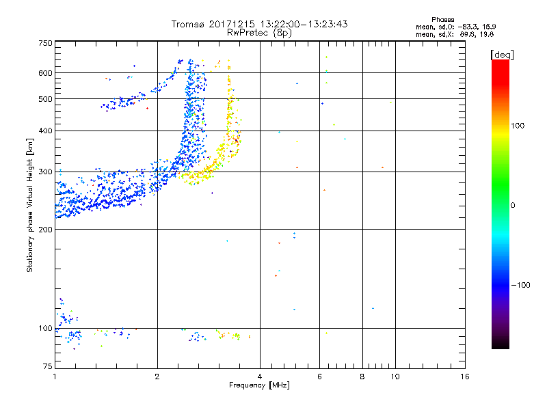
Task: Click the 'mean, sd,O: -83.3, 15.9' line
Action: (x=455, y=27)
